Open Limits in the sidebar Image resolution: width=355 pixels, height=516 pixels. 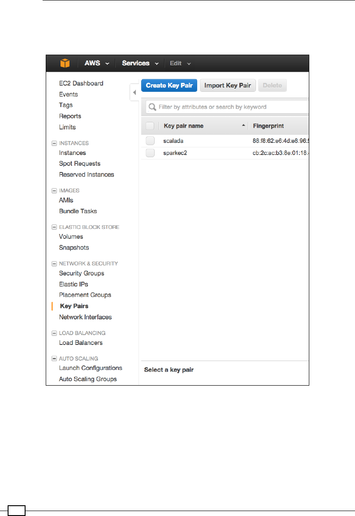pos(67,127)
